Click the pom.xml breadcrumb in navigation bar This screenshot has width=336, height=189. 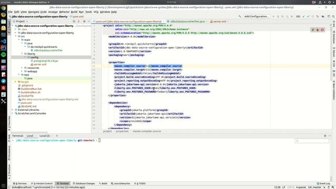click(x=77, y=16)
